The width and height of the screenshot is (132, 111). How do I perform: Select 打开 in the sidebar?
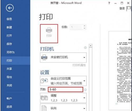click(x=9, y=36)
